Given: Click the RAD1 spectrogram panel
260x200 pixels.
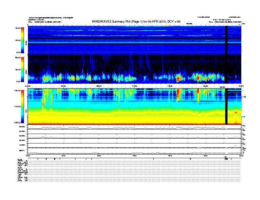Looking at the screenshot, I should [134, 69].
